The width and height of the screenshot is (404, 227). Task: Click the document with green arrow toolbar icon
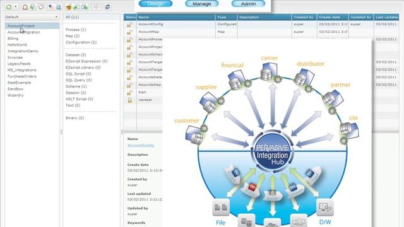tap(85, 7)
